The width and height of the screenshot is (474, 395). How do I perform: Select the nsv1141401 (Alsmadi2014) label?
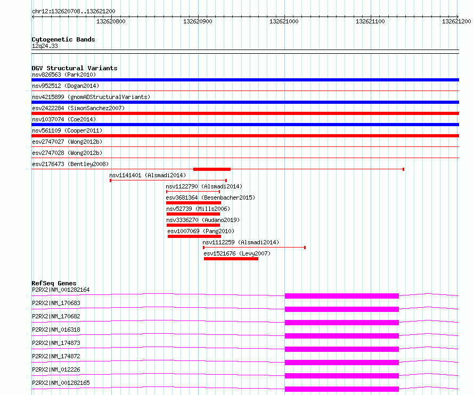click(x=148, y=175)
